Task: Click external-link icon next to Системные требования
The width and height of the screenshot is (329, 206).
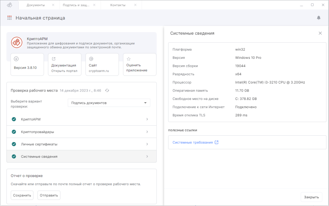Action: pyautogui.click(x=217, y=142)
